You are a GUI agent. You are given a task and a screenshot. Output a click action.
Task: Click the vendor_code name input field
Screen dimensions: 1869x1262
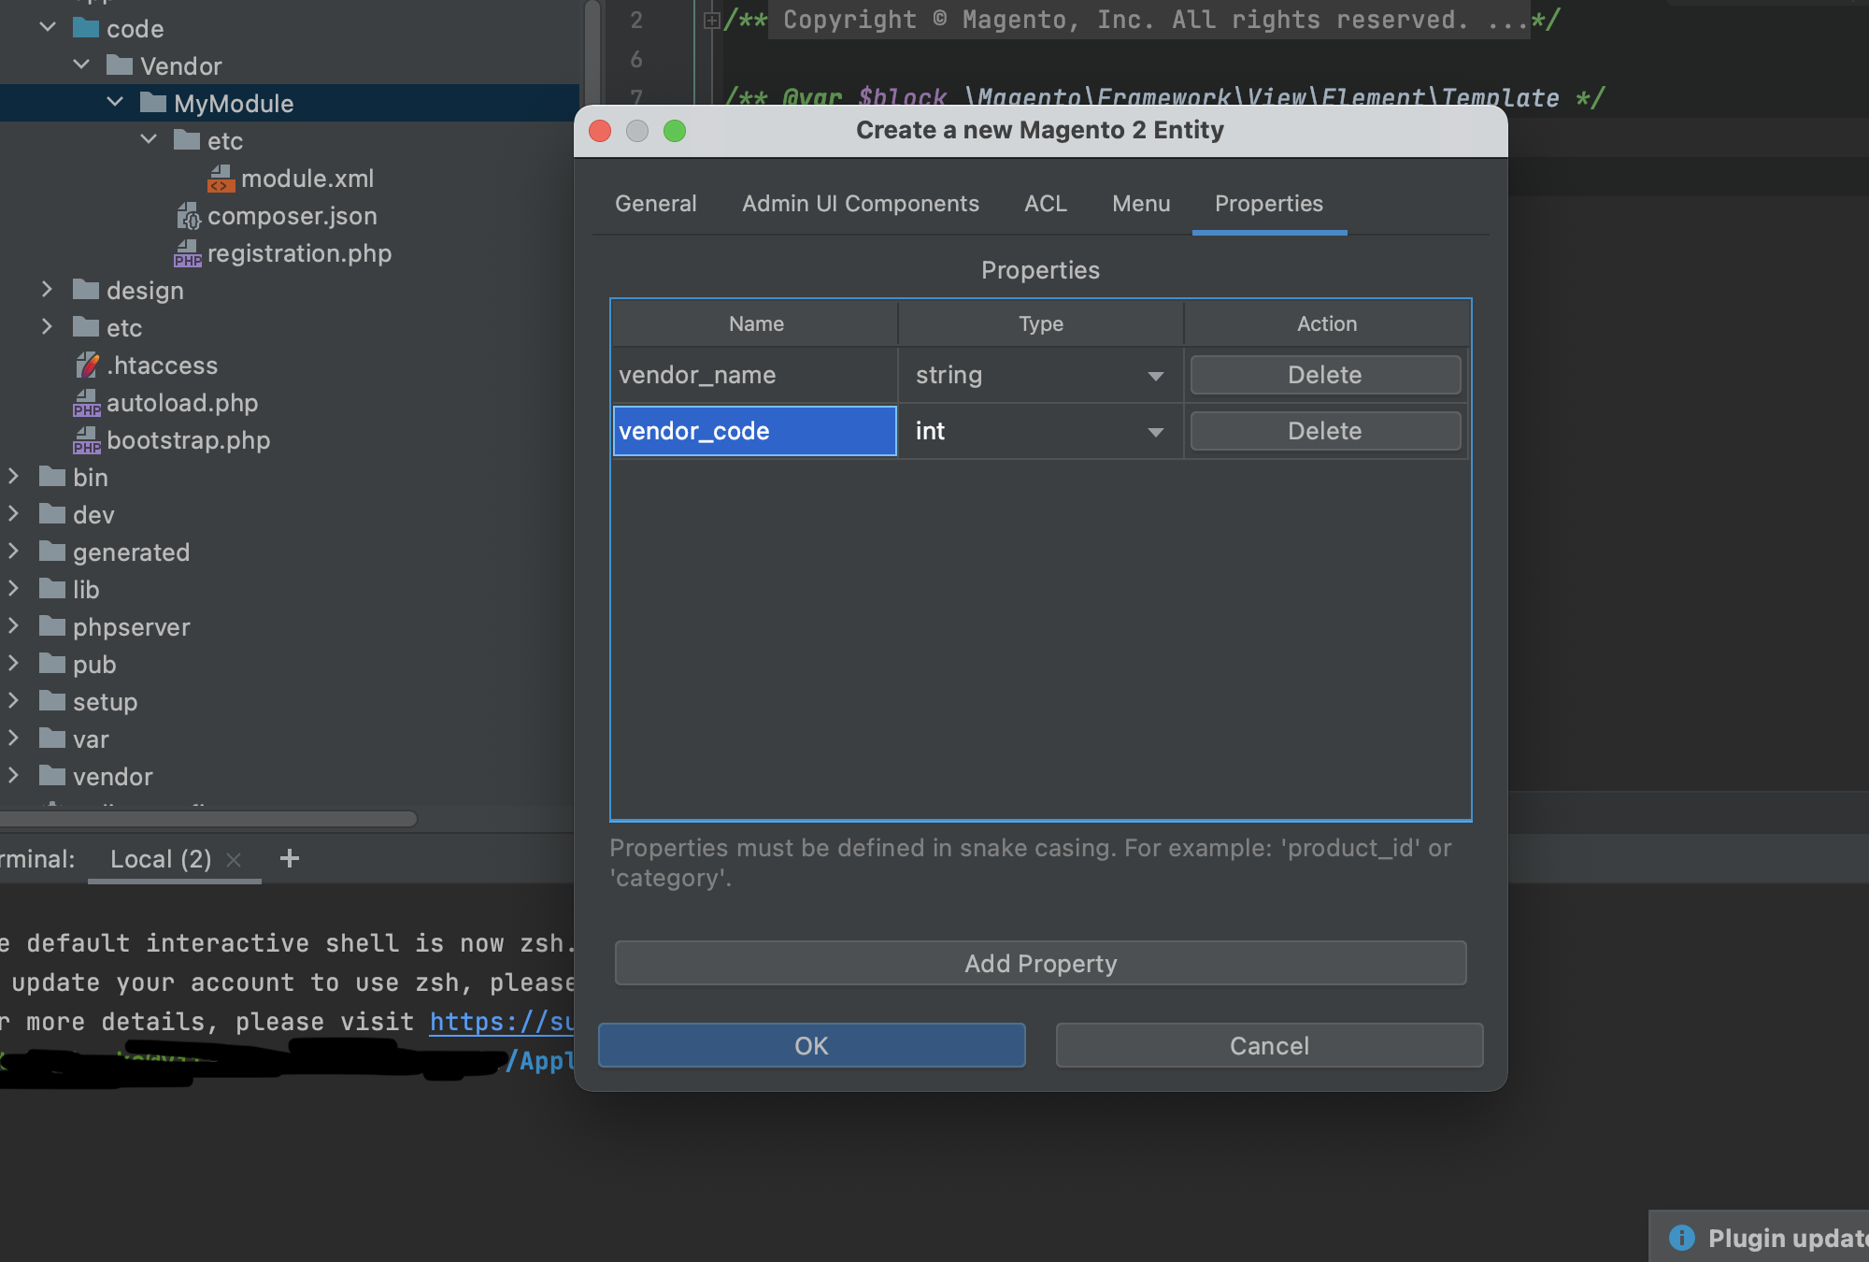(x=754, y=431)
